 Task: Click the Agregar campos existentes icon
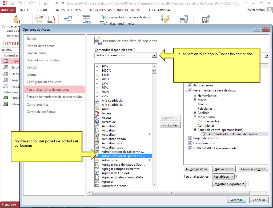(x=97, y=169)
